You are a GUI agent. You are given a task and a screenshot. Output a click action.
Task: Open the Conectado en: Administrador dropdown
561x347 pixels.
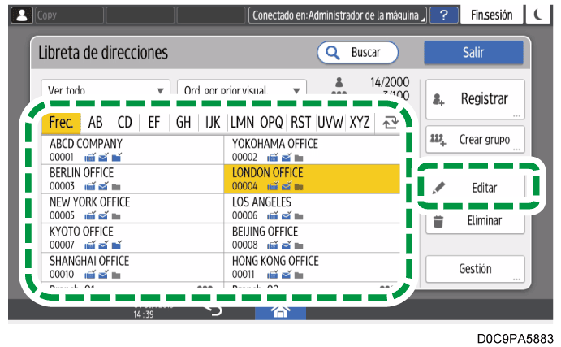[x=339, y=15]
